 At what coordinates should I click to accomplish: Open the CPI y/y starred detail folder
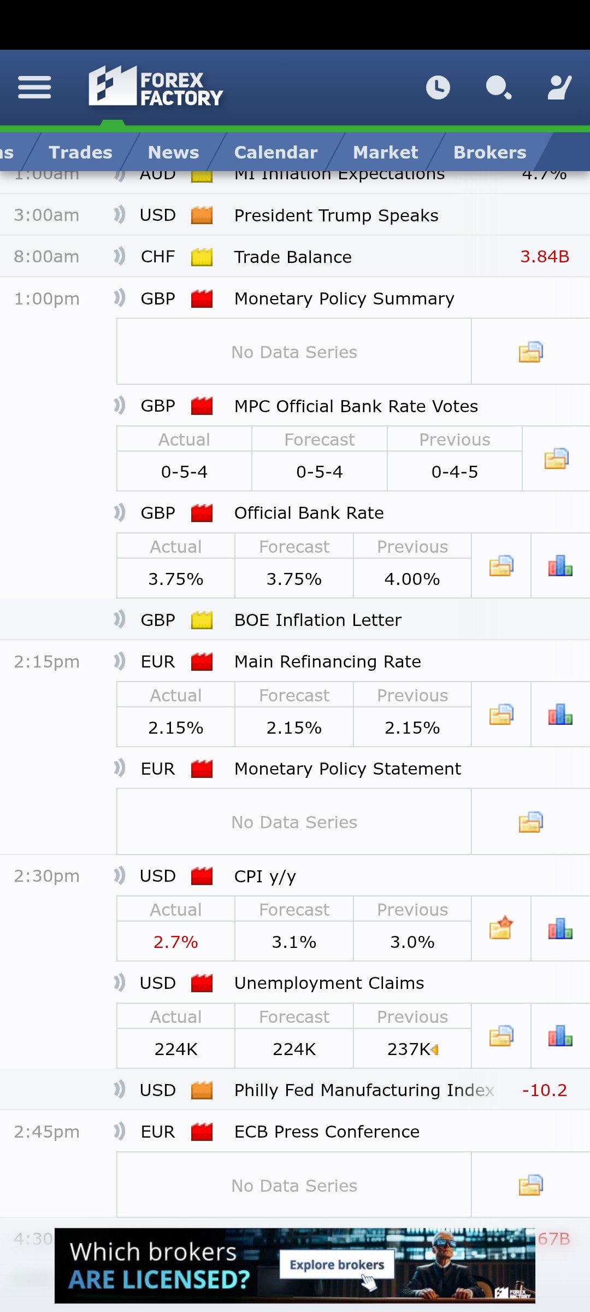(x=501, y=928)
